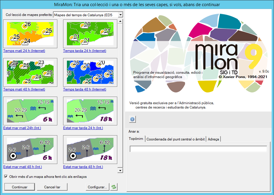Open 'Estat mar matí 24h (Int.)' link
274x195 pixels.
(x=22, y=128)
